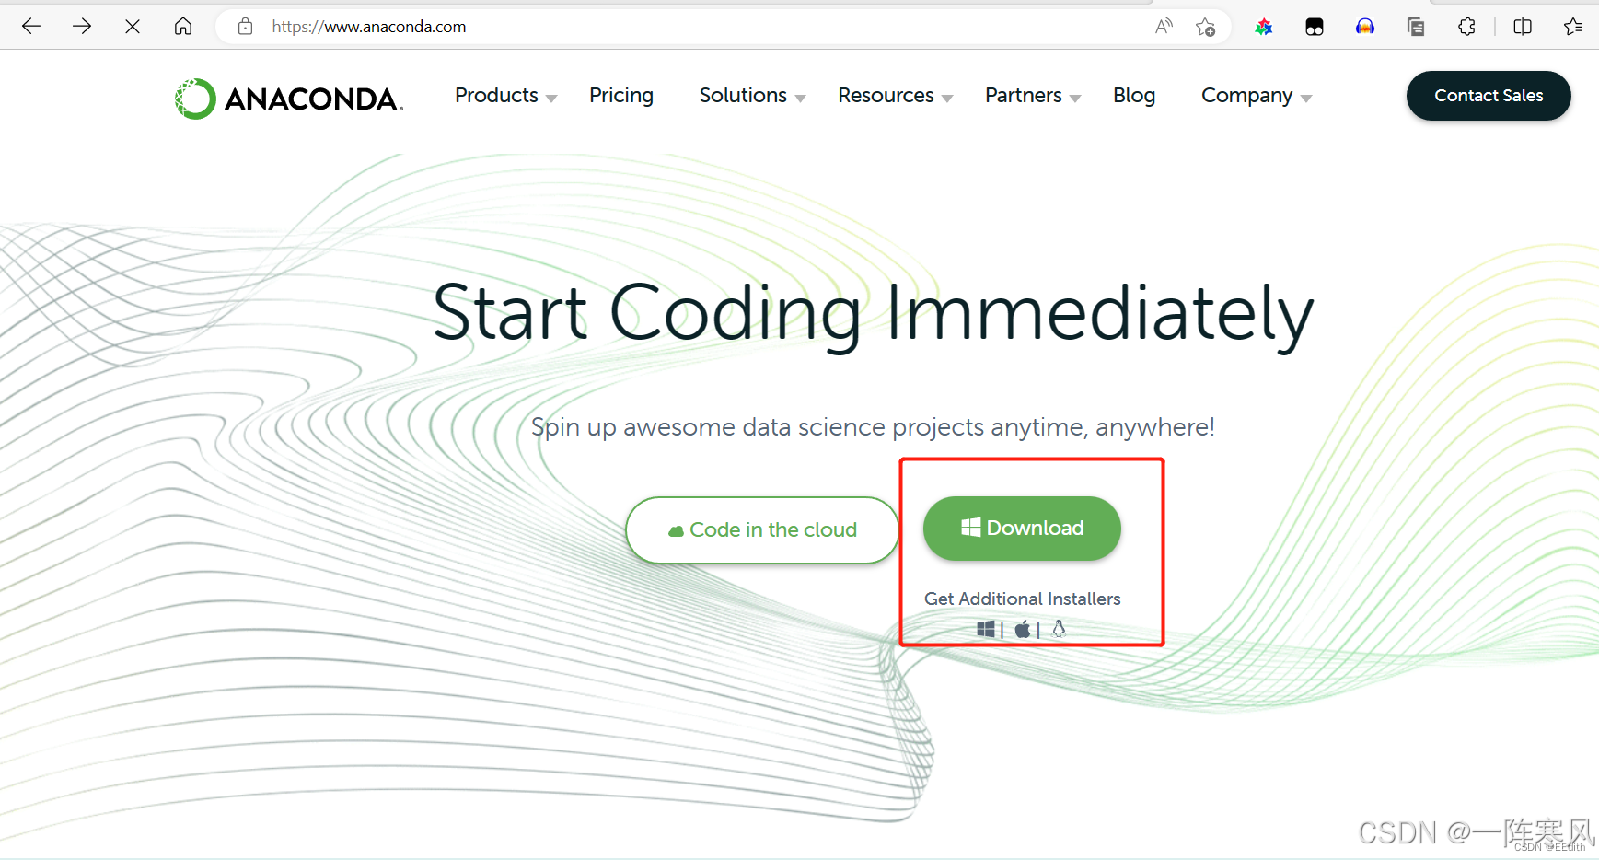Toggle the split screen icon
The width and height of the screenshot is (1599, 860).
click(x=1523, y=27)
